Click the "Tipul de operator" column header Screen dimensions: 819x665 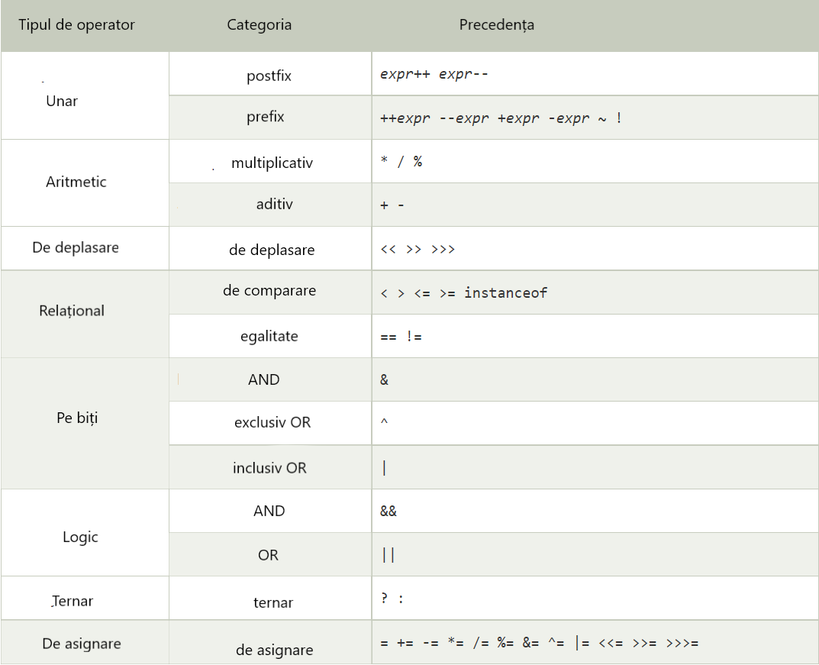point(76,25)
